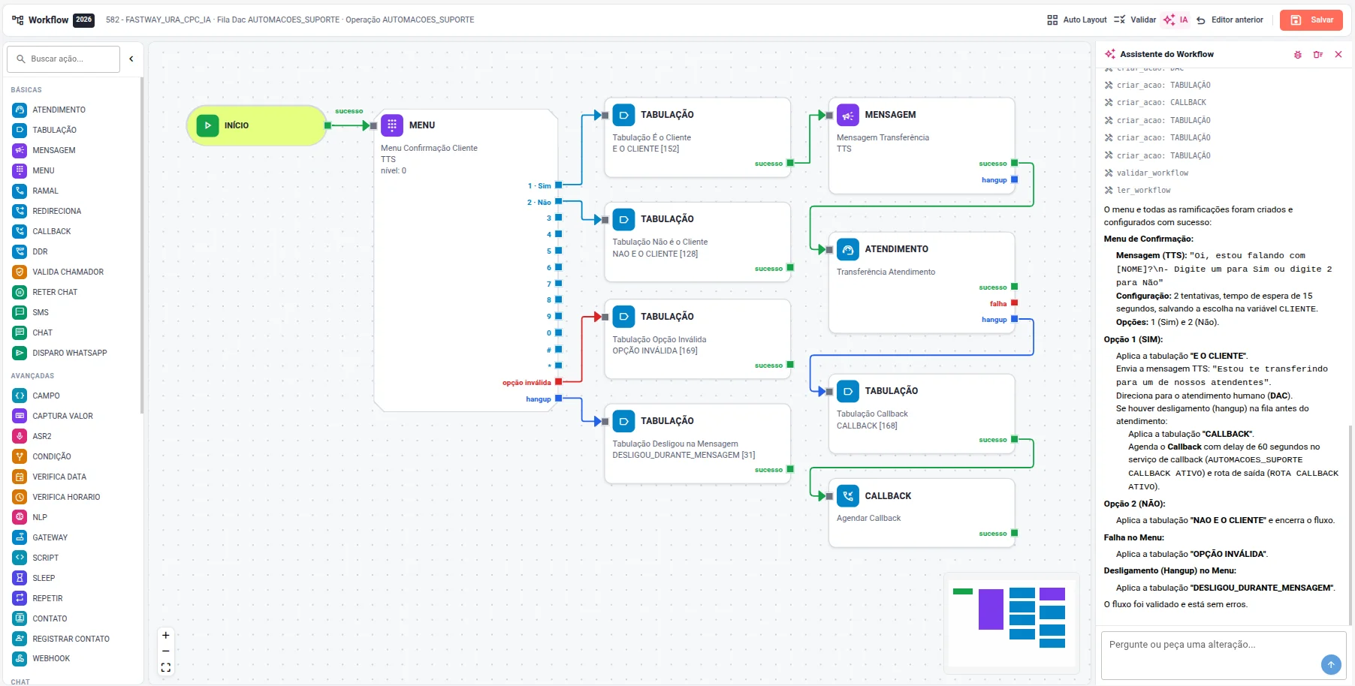Select TABULAÇÃO node DESLIGOU_DURANTE_MENSAGEM
The height and width of the screenshot is (686, 1355).
click(x=697, y=444)
